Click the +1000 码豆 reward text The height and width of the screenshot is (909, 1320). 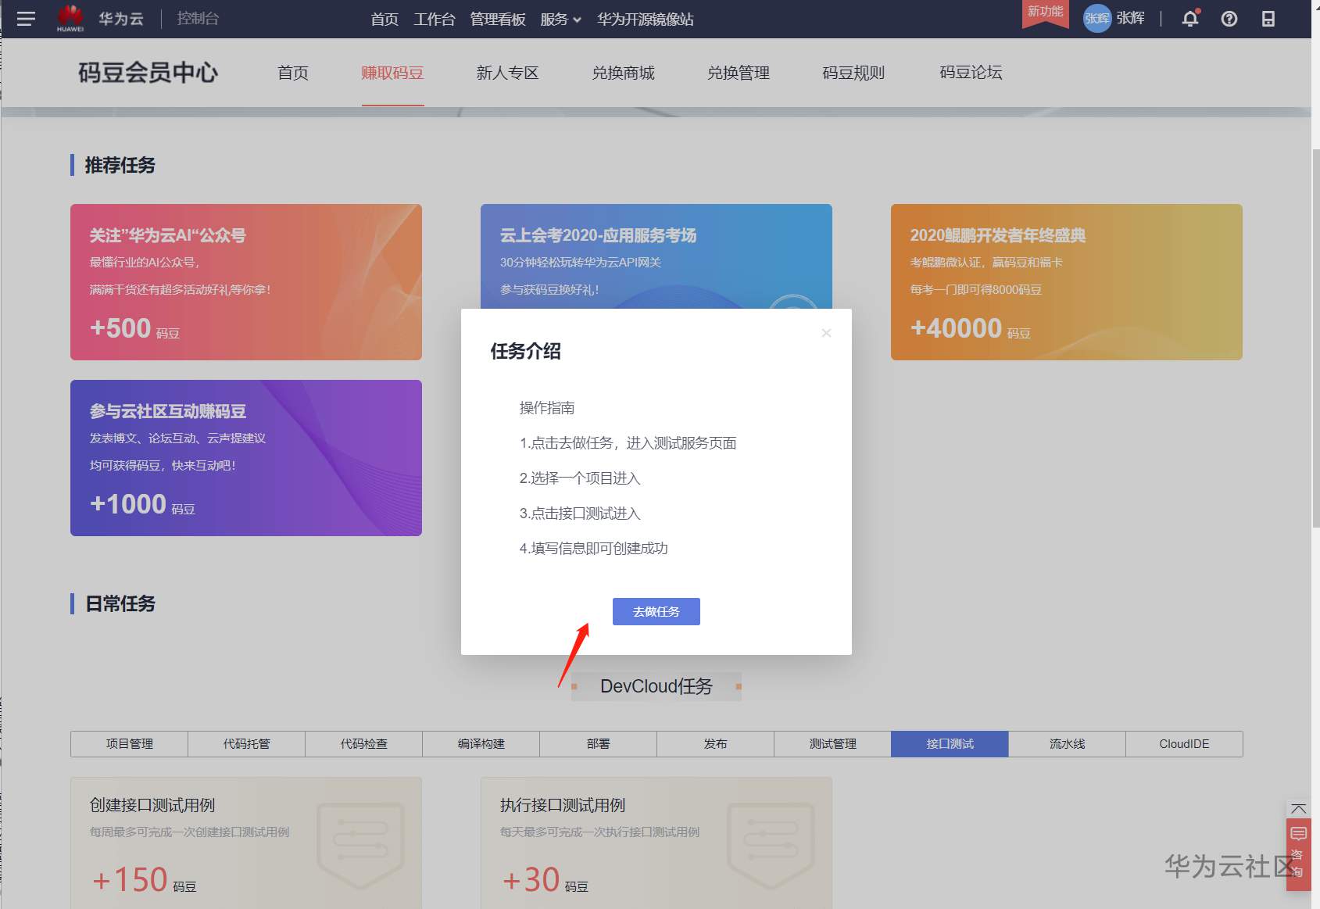coord(142,504)
